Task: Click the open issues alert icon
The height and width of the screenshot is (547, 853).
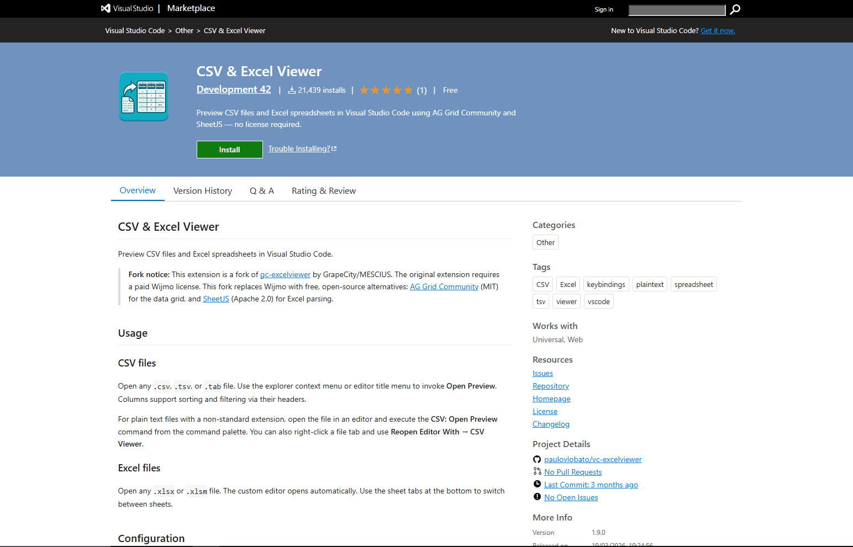Action: (537, 497)
